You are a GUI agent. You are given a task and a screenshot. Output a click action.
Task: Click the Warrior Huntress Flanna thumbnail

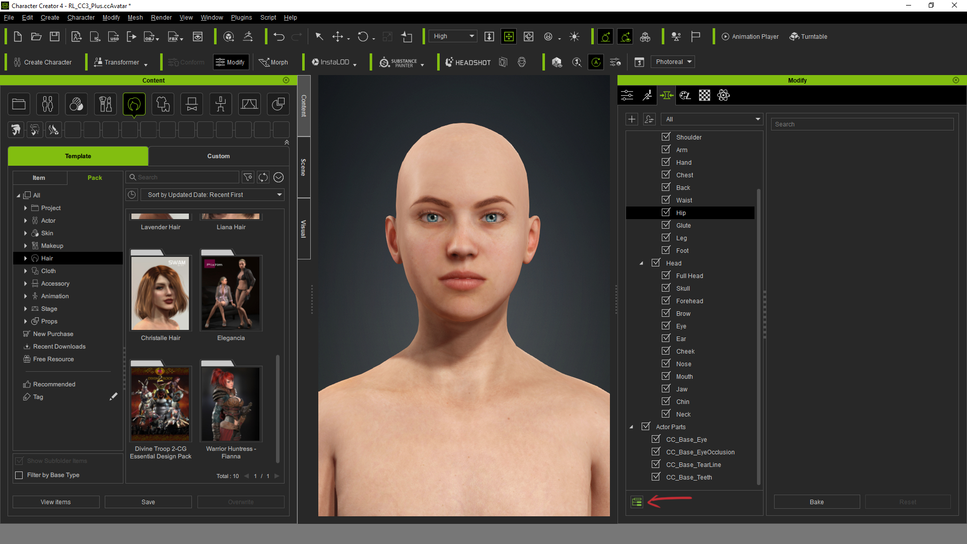point(231,404)
